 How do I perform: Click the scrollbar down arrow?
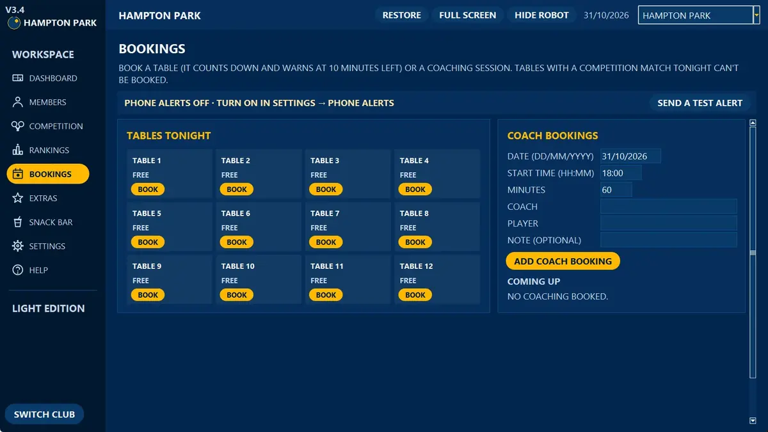coord(753,420)
